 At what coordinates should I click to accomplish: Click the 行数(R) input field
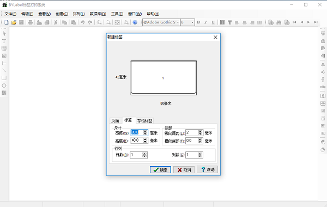pos(136,155)
